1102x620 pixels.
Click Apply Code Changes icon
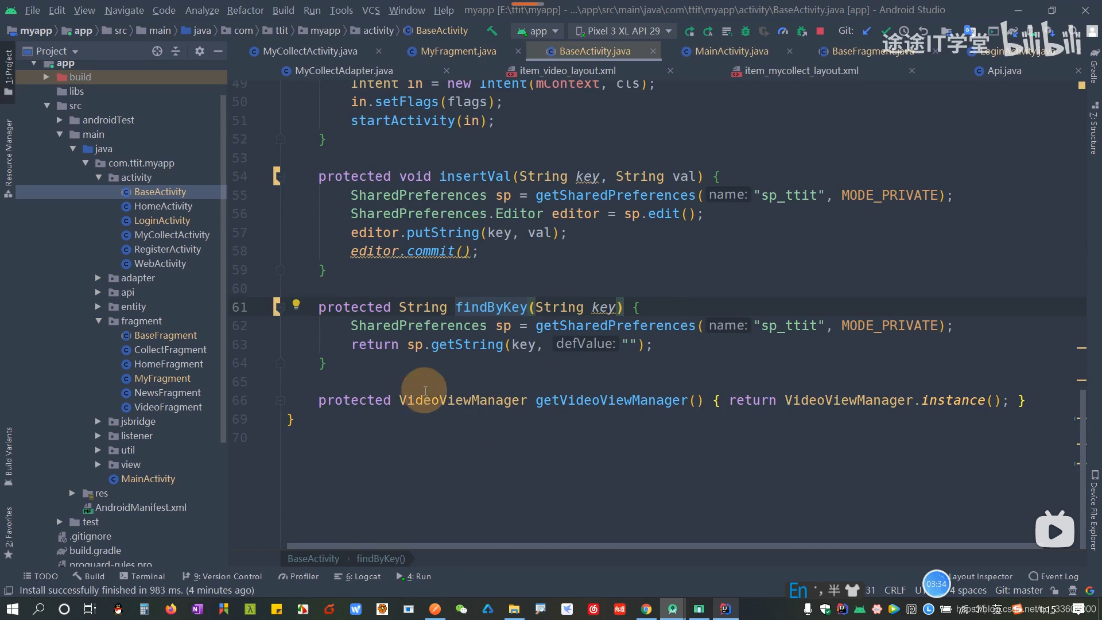tap(727, 31)
